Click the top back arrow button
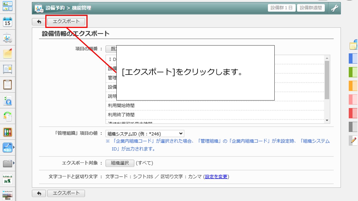The width and height of the screenshot is (358, 201). 39,21
